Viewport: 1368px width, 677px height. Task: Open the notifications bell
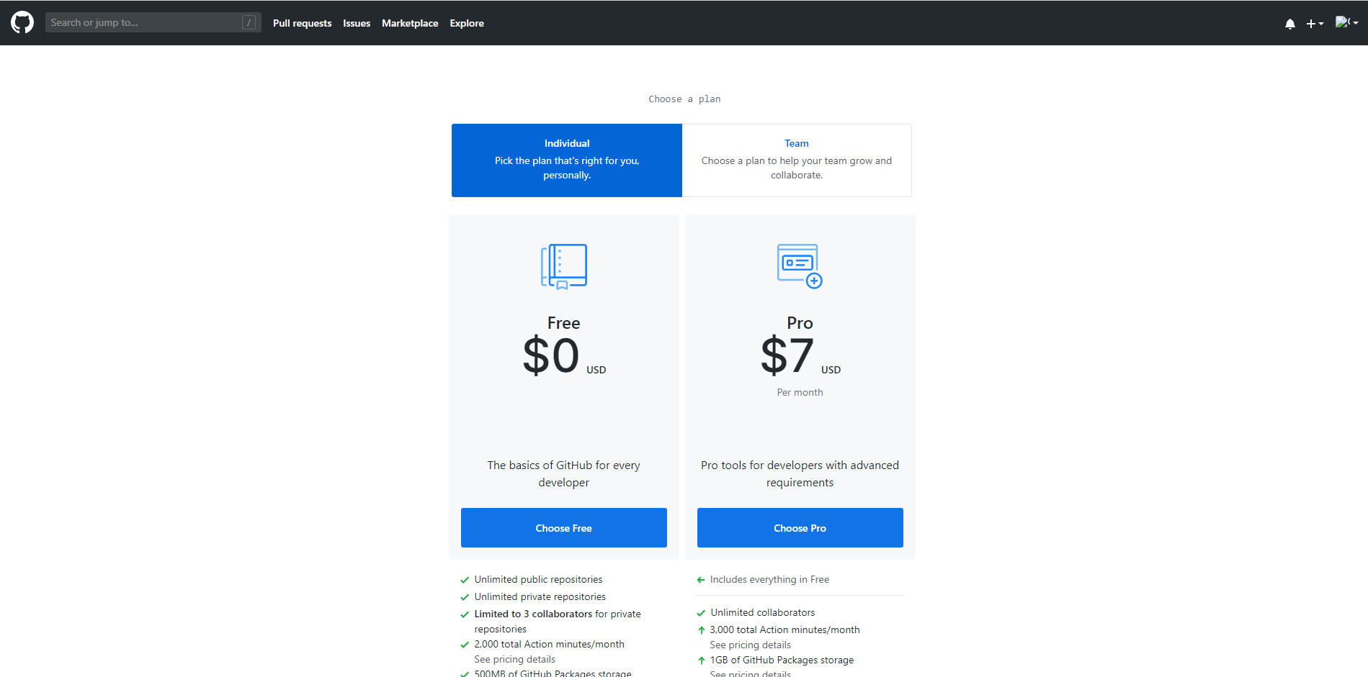(1289, 24)
